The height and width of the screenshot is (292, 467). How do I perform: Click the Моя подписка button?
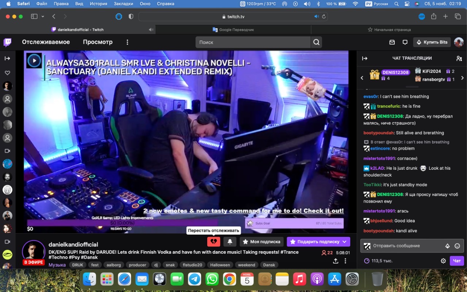[262, 242]
